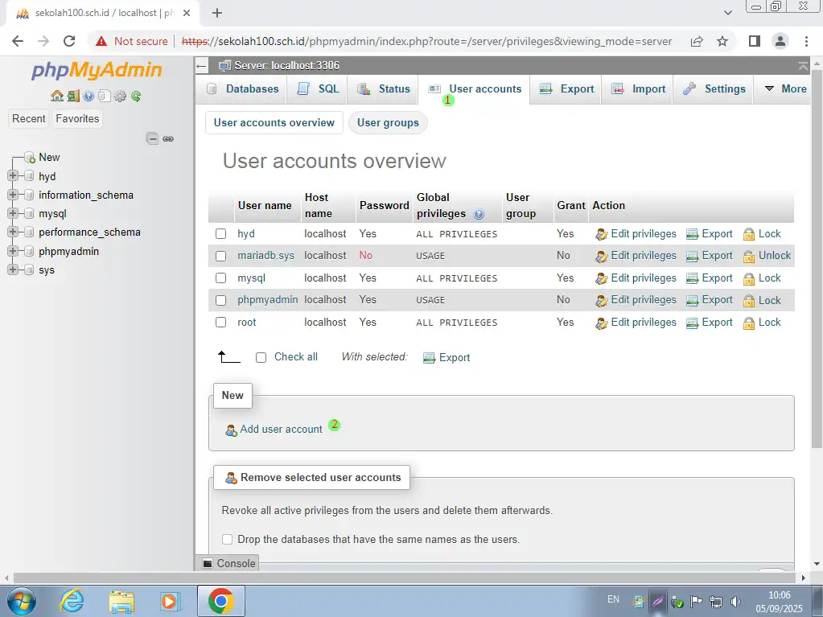Click the Add user account link
The height and width of the screenshot is (617, 823).
(281, 430)
